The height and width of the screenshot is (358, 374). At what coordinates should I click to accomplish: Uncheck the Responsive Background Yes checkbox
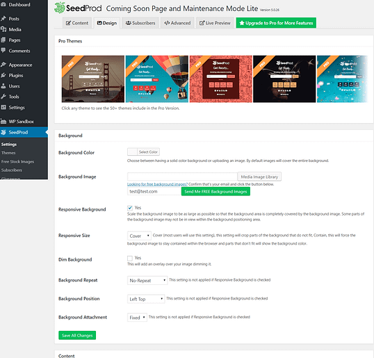[130, 208]
